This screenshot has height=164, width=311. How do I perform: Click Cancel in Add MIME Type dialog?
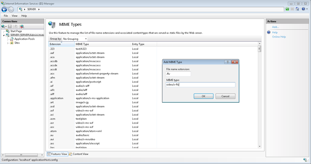point(225,96)
